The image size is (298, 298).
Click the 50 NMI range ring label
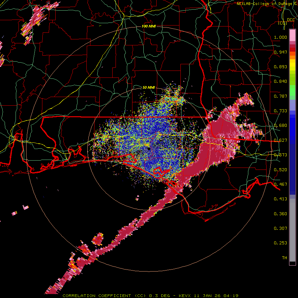click(x=149, y=87)
